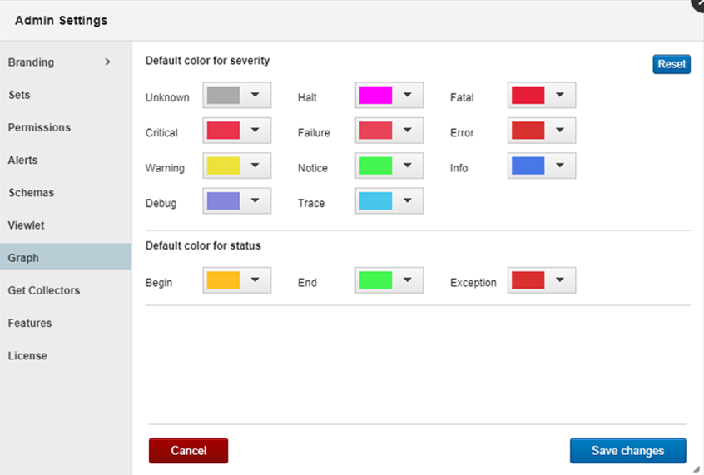Open the Permissions section

[66, 128]
